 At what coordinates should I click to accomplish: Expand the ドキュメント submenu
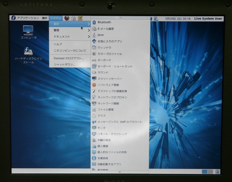[x=70, y=37]
